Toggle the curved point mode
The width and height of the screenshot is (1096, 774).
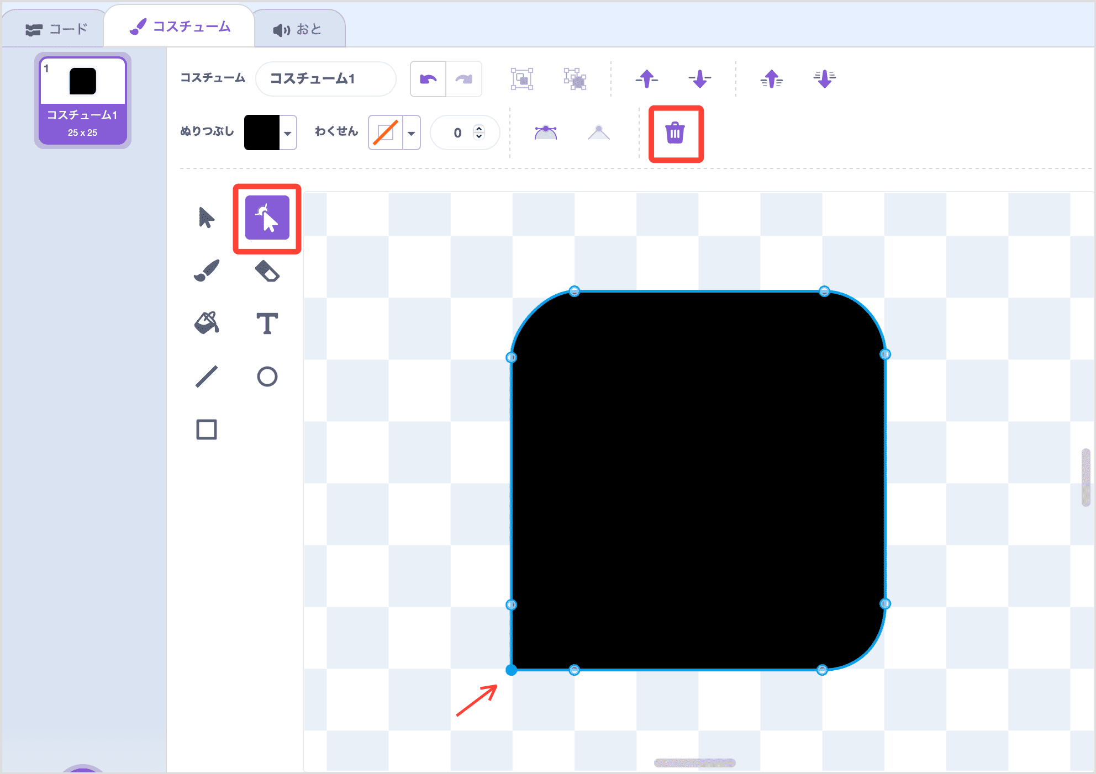tap(545, 132)
